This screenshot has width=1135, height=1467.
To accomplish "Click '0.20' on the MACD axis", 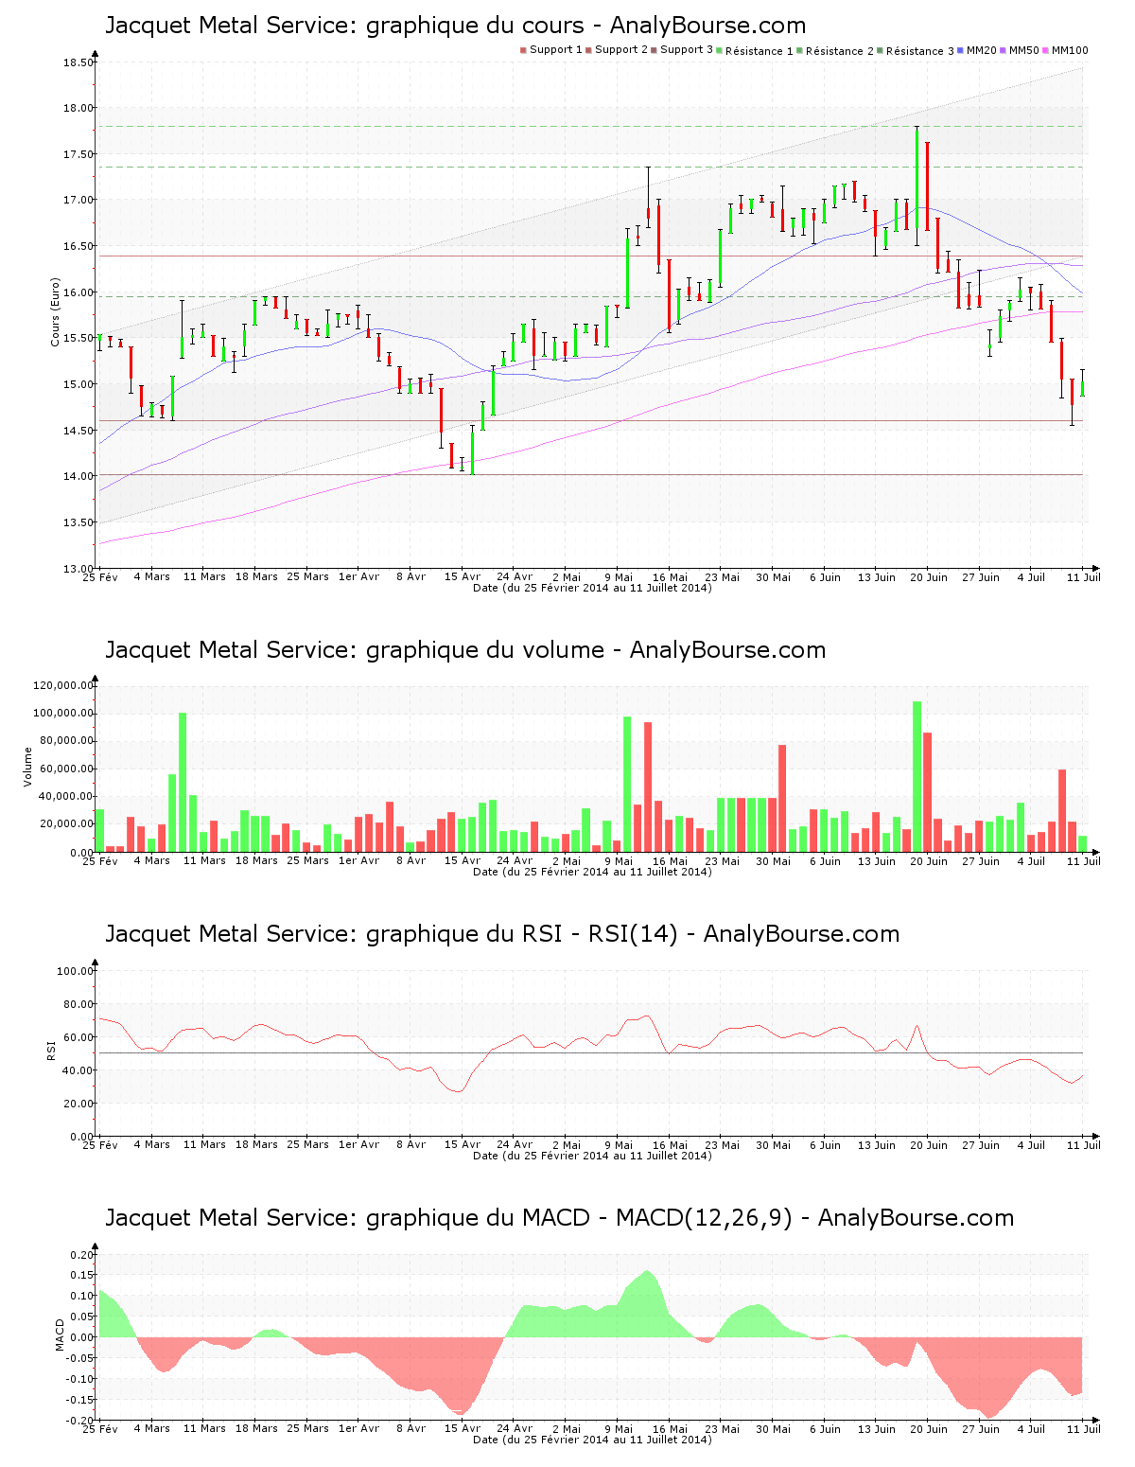I will coord(83,1255).
